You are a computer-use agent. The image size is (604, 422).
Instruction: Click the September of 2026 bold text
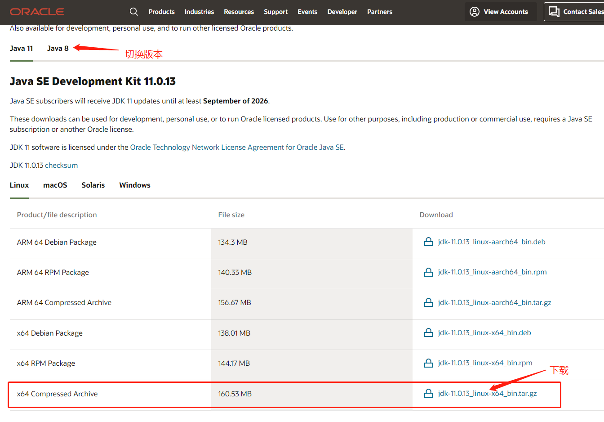(x=235, y=101)
